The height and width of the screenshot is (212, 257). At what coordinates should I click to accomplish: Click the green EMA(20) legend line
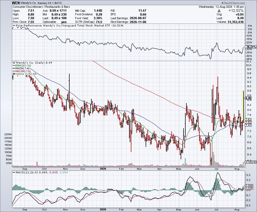coord(14,66)
